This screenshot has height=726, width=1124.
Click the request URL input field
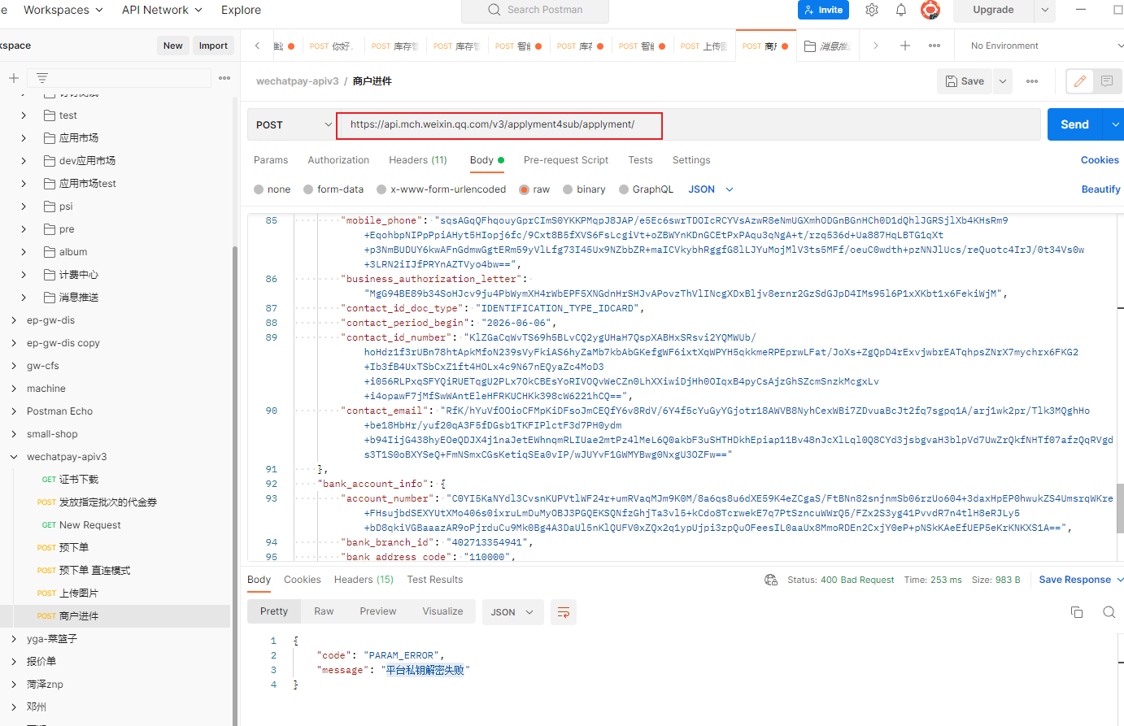(688, 124)
